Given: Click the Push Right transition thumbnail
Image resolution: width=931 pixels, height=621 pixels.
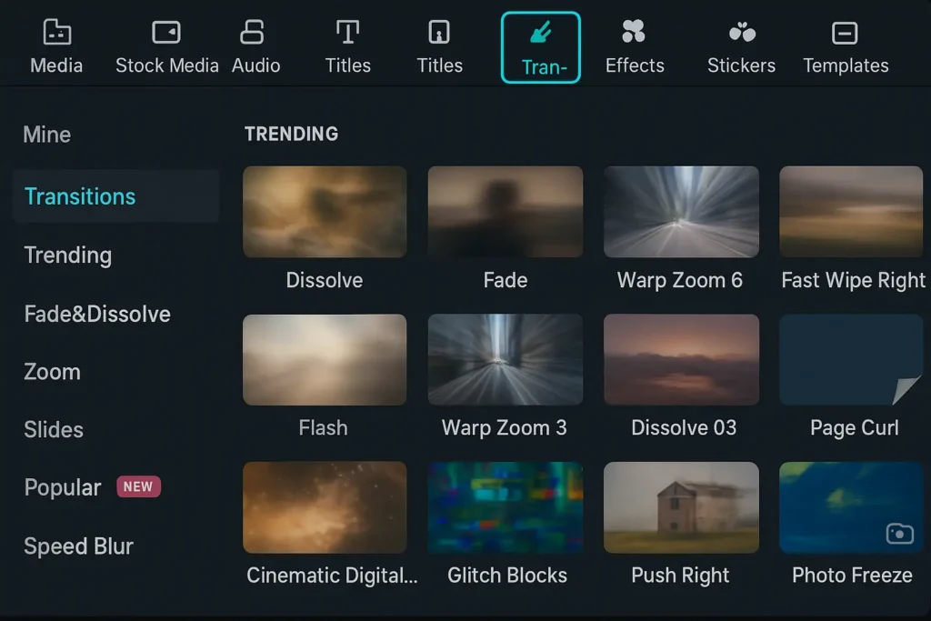Looking at the screenshot, I should pos(681,507).
